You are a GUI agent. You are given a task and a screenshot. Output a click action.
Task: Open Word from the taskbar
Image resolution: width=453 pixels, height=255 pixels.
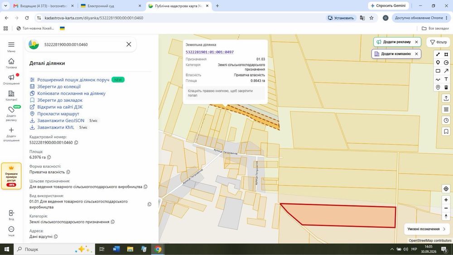116,249
